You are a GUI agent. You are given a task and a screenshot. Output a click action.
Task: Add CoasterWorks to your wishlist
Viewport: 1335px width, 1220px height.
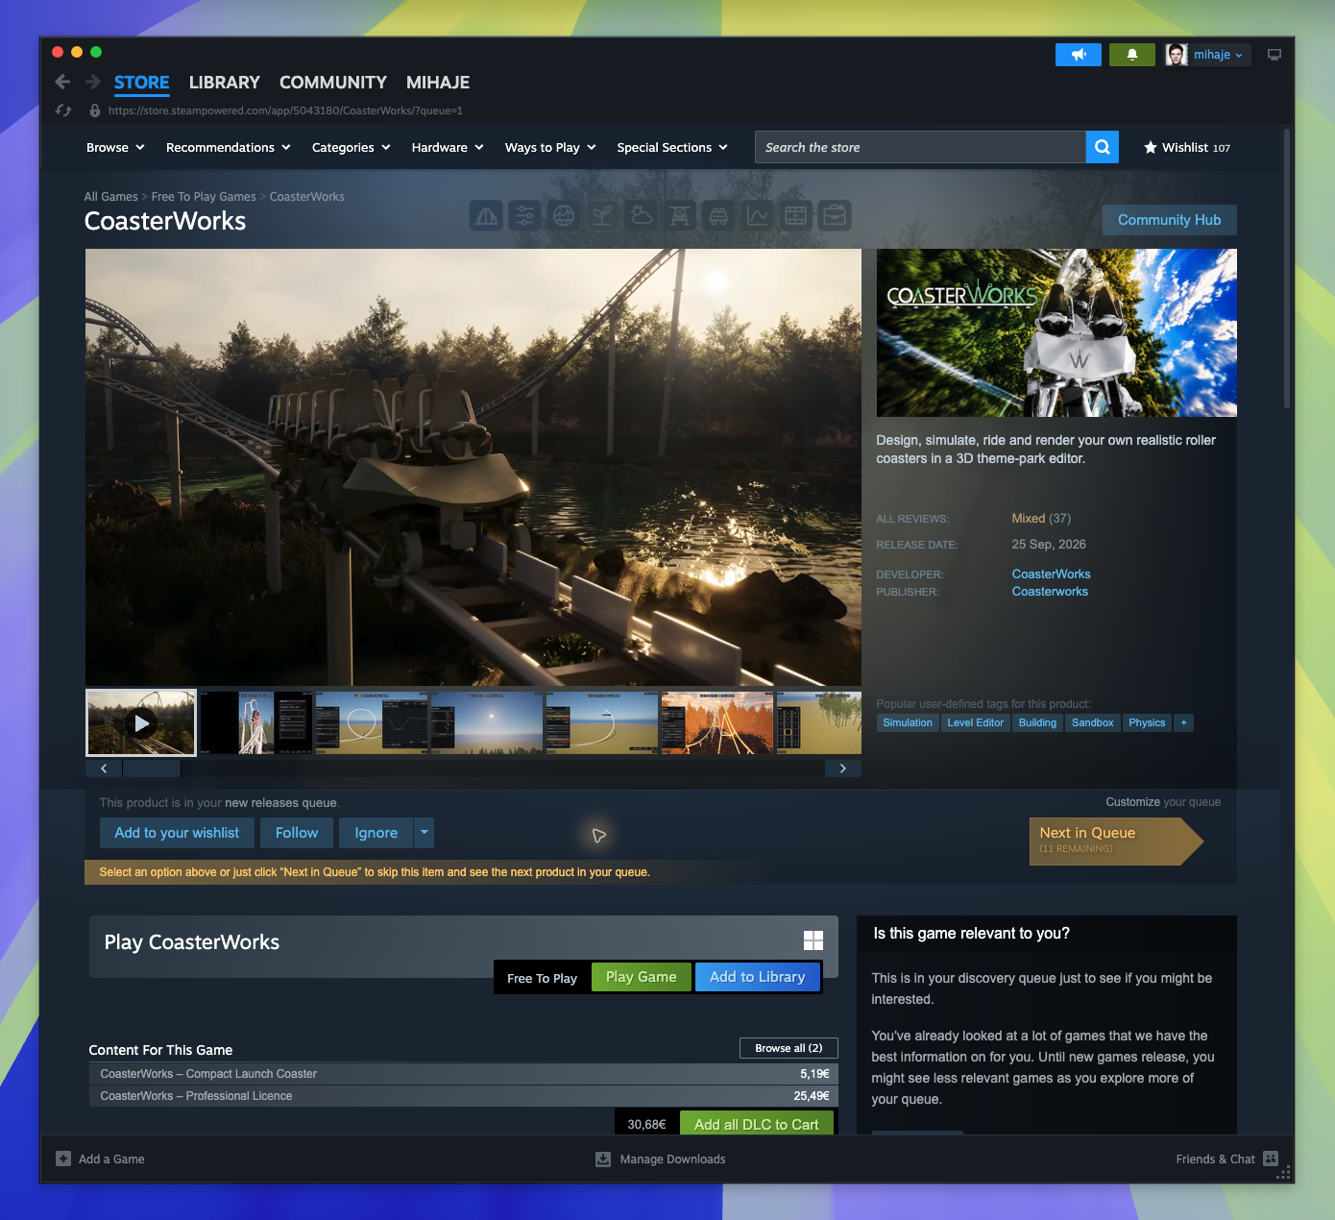[x=177, y=833]
